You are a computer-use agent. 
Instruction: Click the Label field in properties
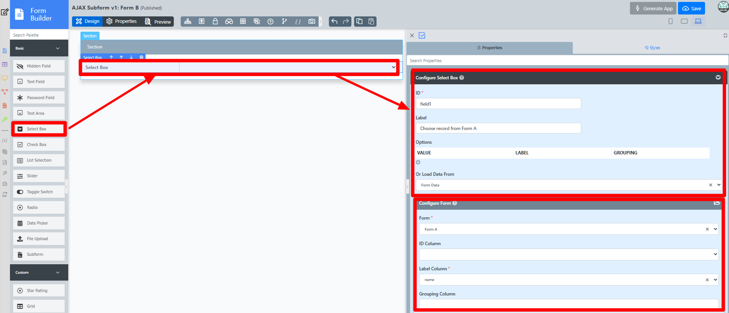tap(498, 128)
